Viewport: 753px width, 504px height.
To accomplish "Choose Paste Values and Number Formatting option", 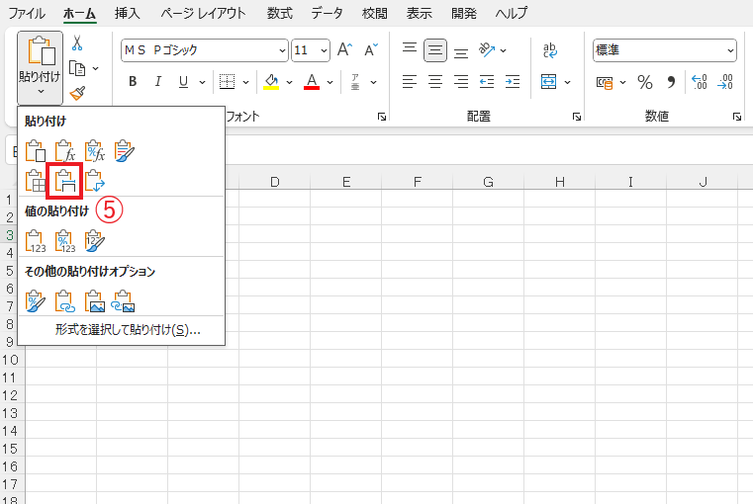I will tap(65, 241).
